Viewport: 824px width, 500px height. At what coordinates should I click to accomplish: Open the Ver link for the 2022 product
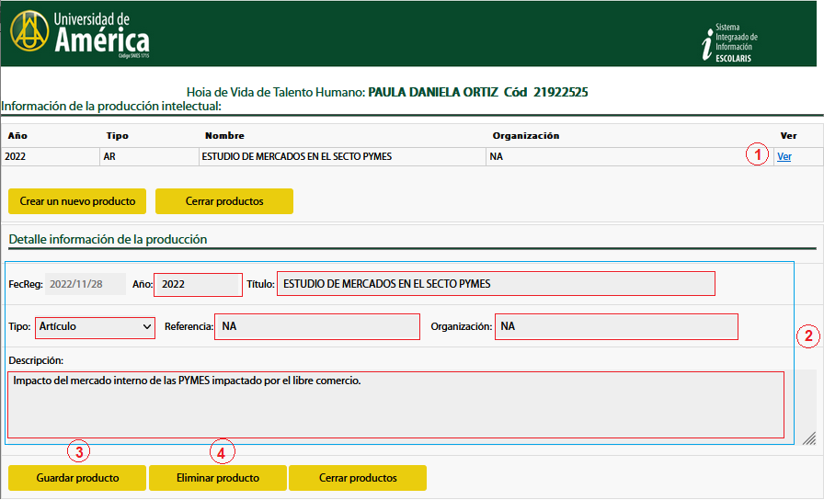pos(784,156)
